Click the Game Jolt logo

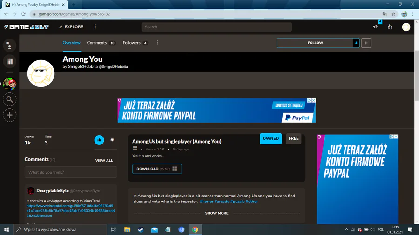point(27,27)
